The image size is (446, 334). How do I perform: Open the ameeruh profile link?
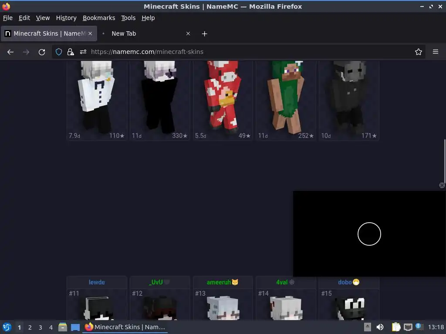(219, 282)
